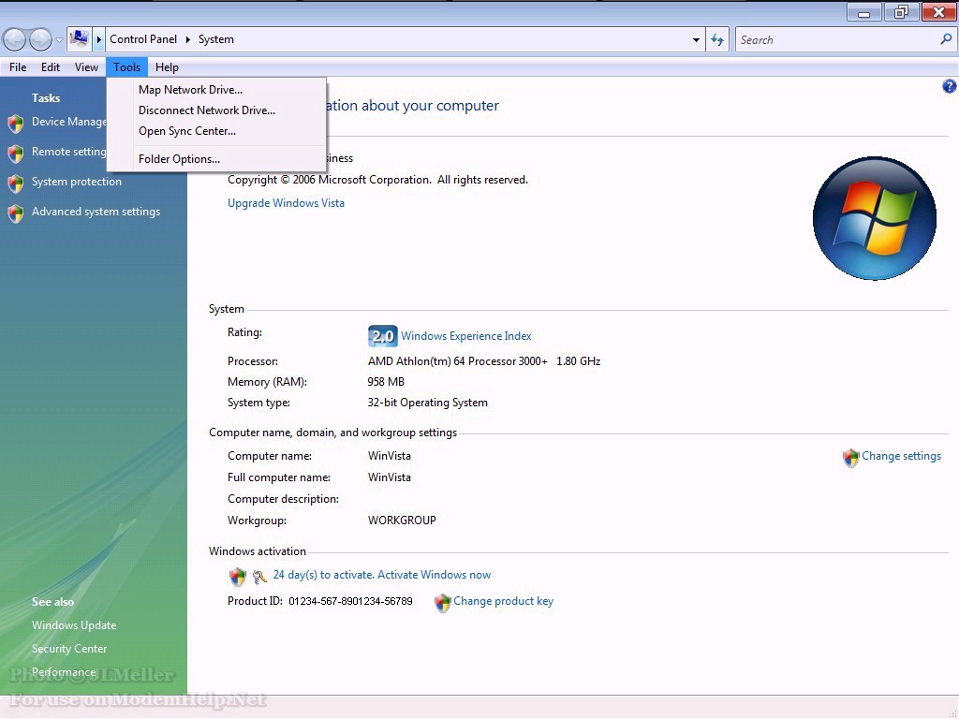Click the AMD Athlon processor text

tap(484, 361)
